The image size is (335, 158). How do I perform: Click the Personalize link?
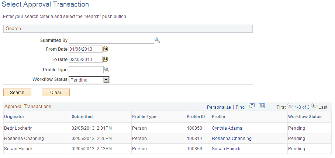pos(219,107)
